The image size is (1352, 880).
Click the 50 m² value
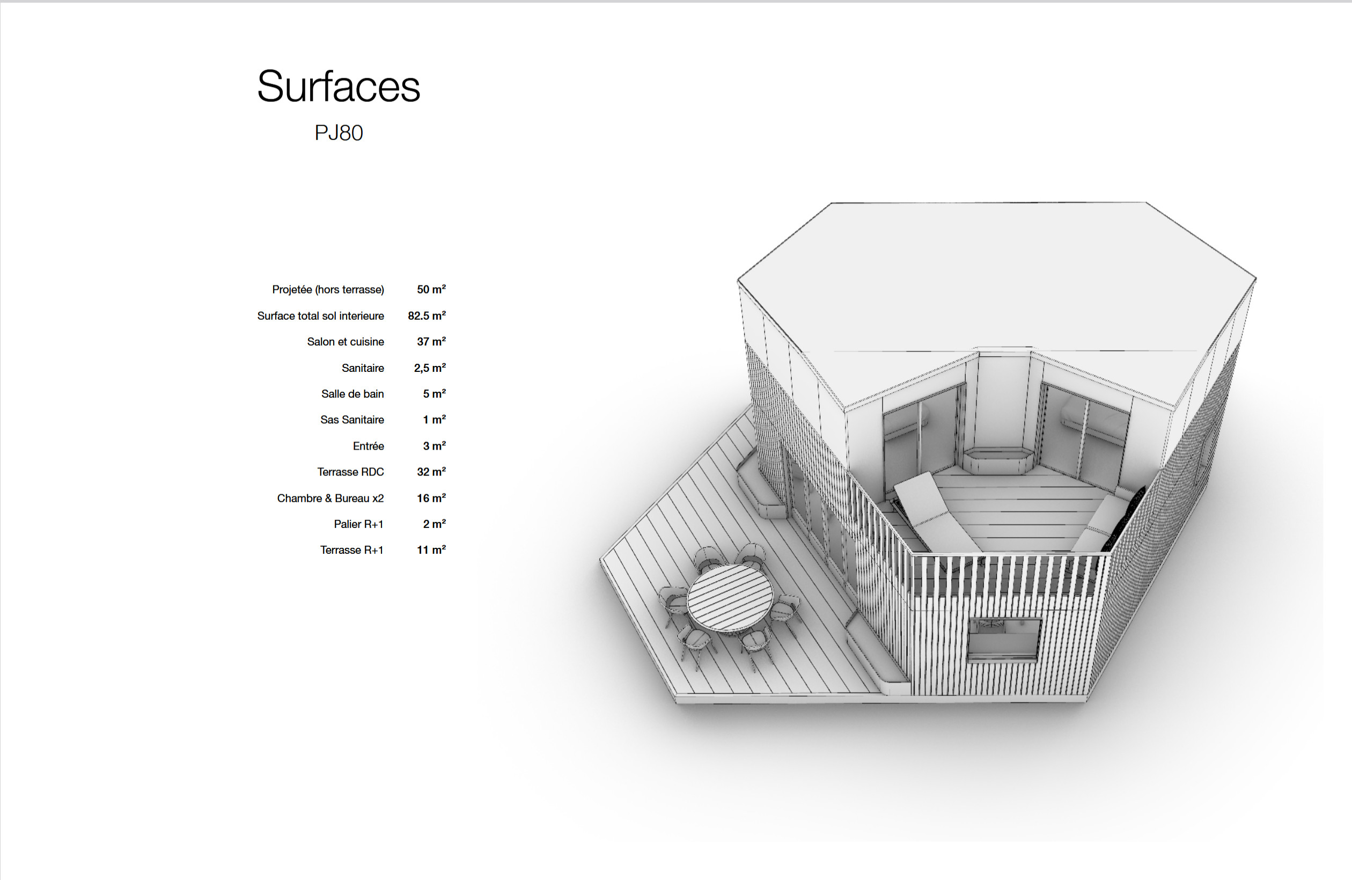pos(431,289)
